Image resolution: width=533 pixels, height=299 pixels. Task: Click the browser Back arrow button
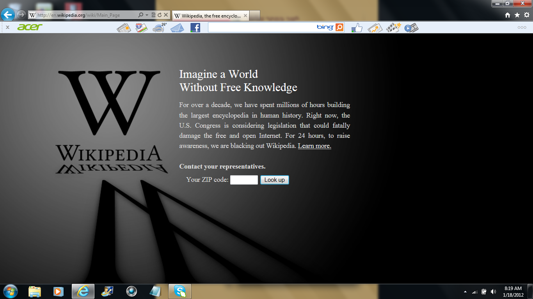[8, 15]
